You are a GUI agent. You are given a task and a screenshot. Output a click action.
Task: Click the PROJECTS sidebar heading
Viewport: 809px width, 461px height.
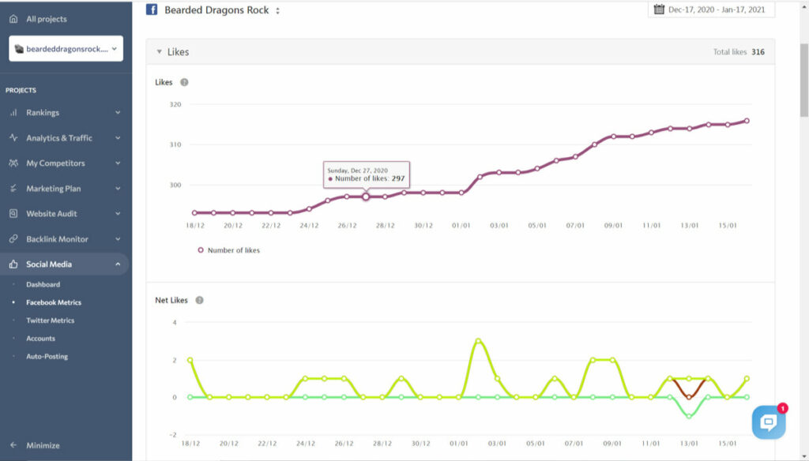click(x=21, y=90)
